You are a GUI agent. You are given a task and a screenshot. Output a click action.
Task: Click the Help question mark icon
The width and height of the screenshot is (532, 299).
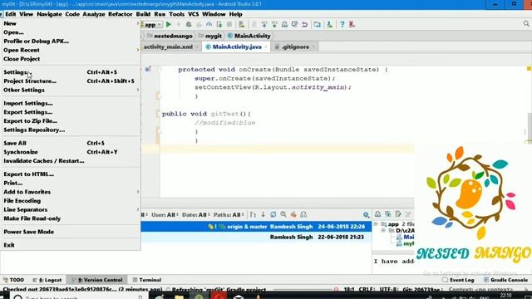(342, 24)
